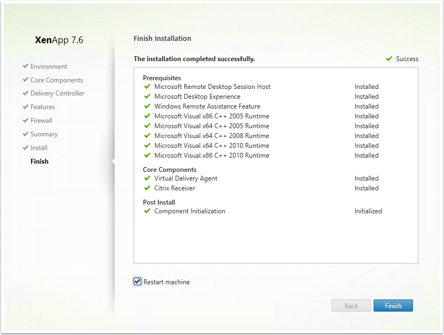Select the Firewall wizard step

click(41, 121)
